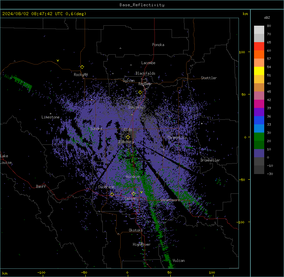Click the Lake Louise label
Image resolution: width=284 pixels, height=277 pixels.
[6, 159]
